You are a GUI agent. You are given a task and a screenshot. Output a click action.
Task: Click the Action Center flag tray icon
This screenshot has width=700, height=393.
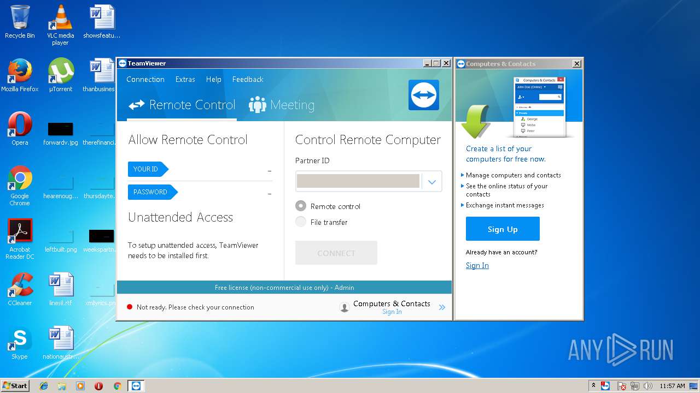(621, 386)
